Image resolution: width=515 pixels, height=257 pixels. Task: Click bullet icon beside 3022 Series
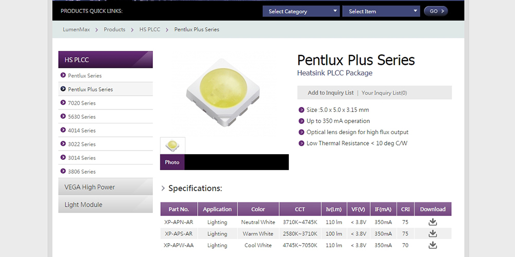(x=63, y=144)
